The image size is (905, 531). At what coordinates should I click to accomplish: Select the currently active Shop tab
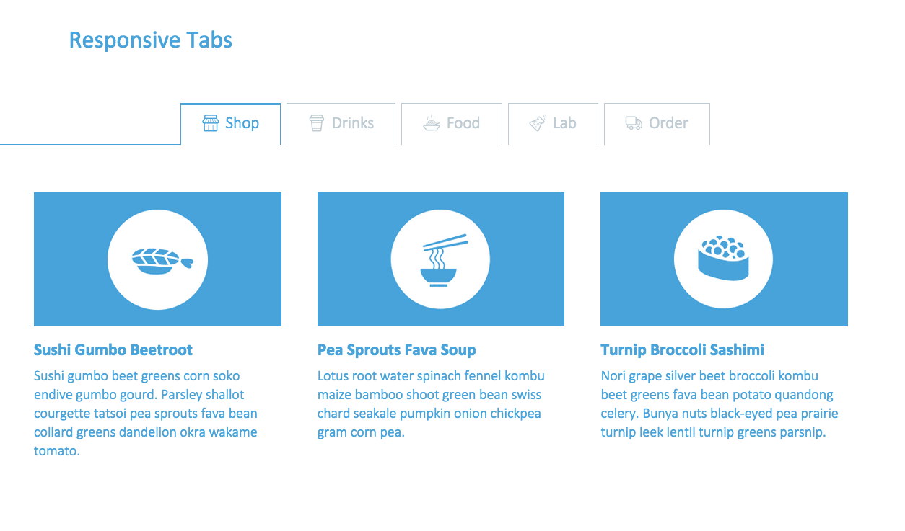[230, 123]
